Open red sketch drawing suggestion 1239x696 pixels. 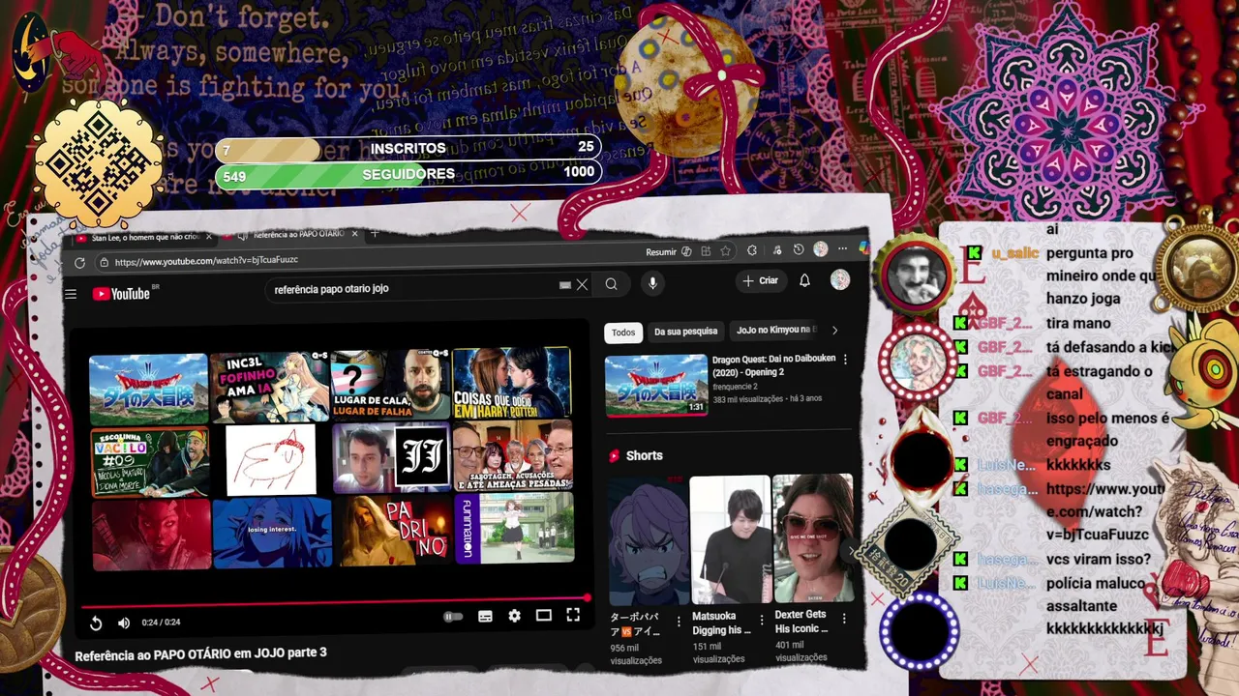271,460
